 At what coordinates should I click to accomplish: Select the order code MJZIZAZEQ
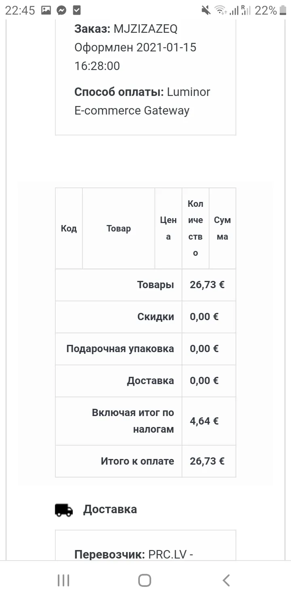pos(145,29)
